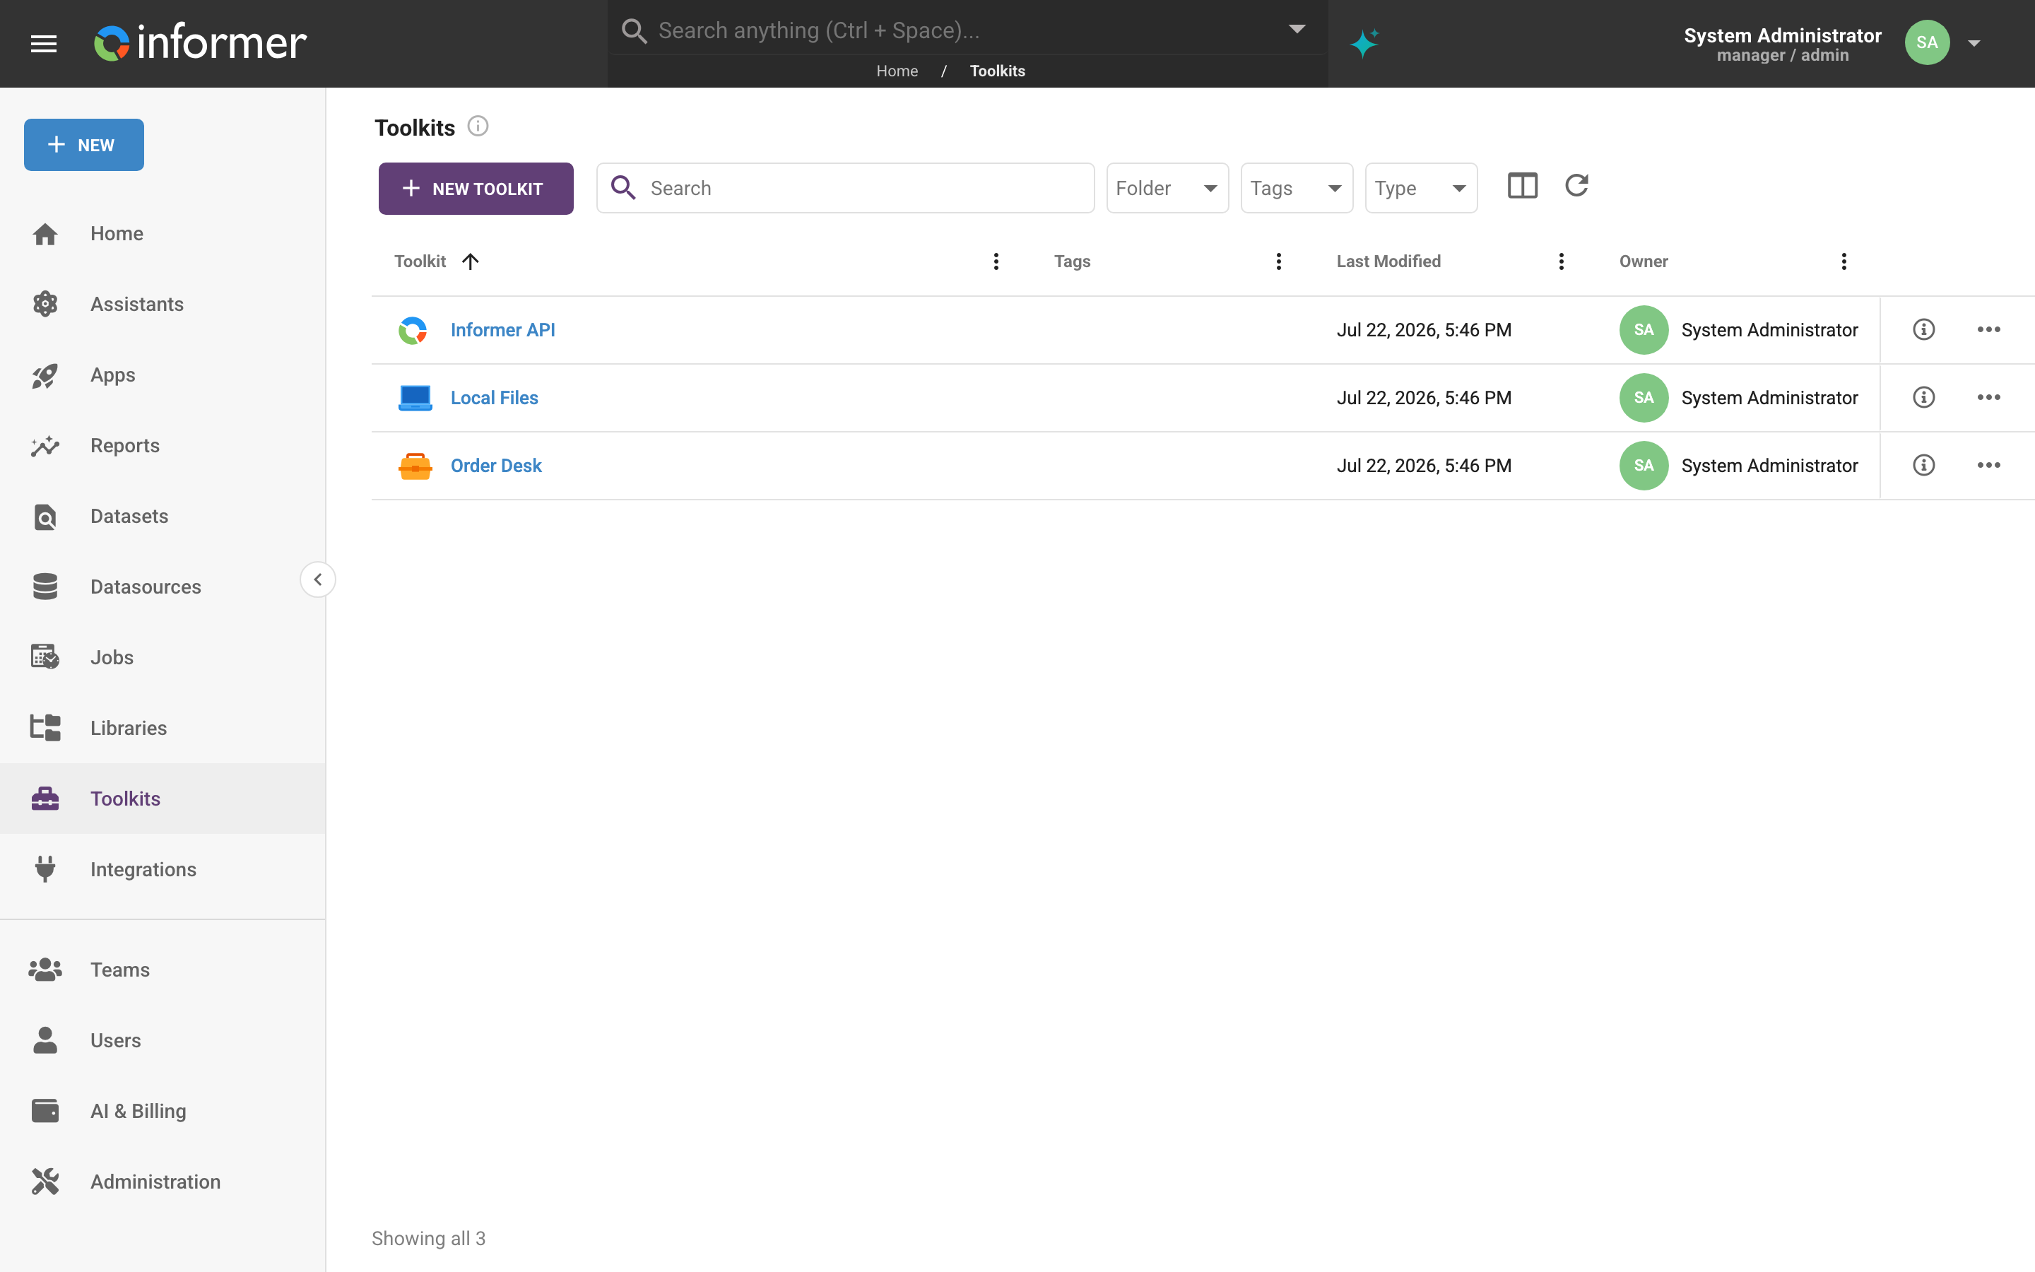Open Tags column options menu
The width and height of the screenshot is (2035, 1272).
click(x=1278, y=261)
